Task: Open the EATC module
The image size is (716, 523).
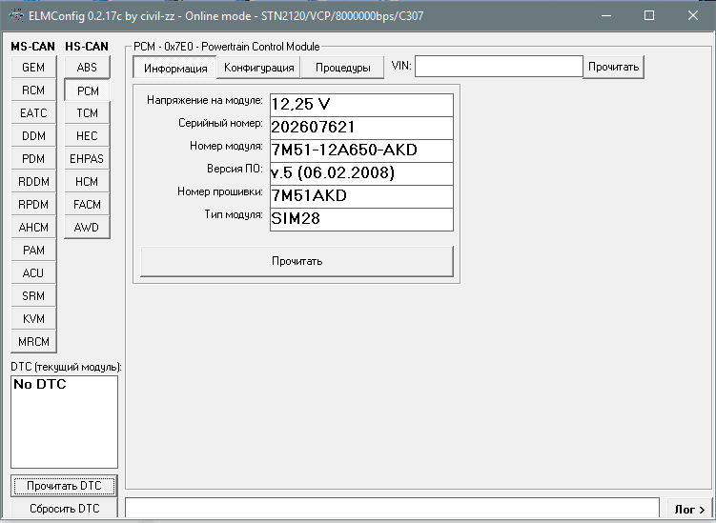Action: pyautogui.click(x=33, y=113)
